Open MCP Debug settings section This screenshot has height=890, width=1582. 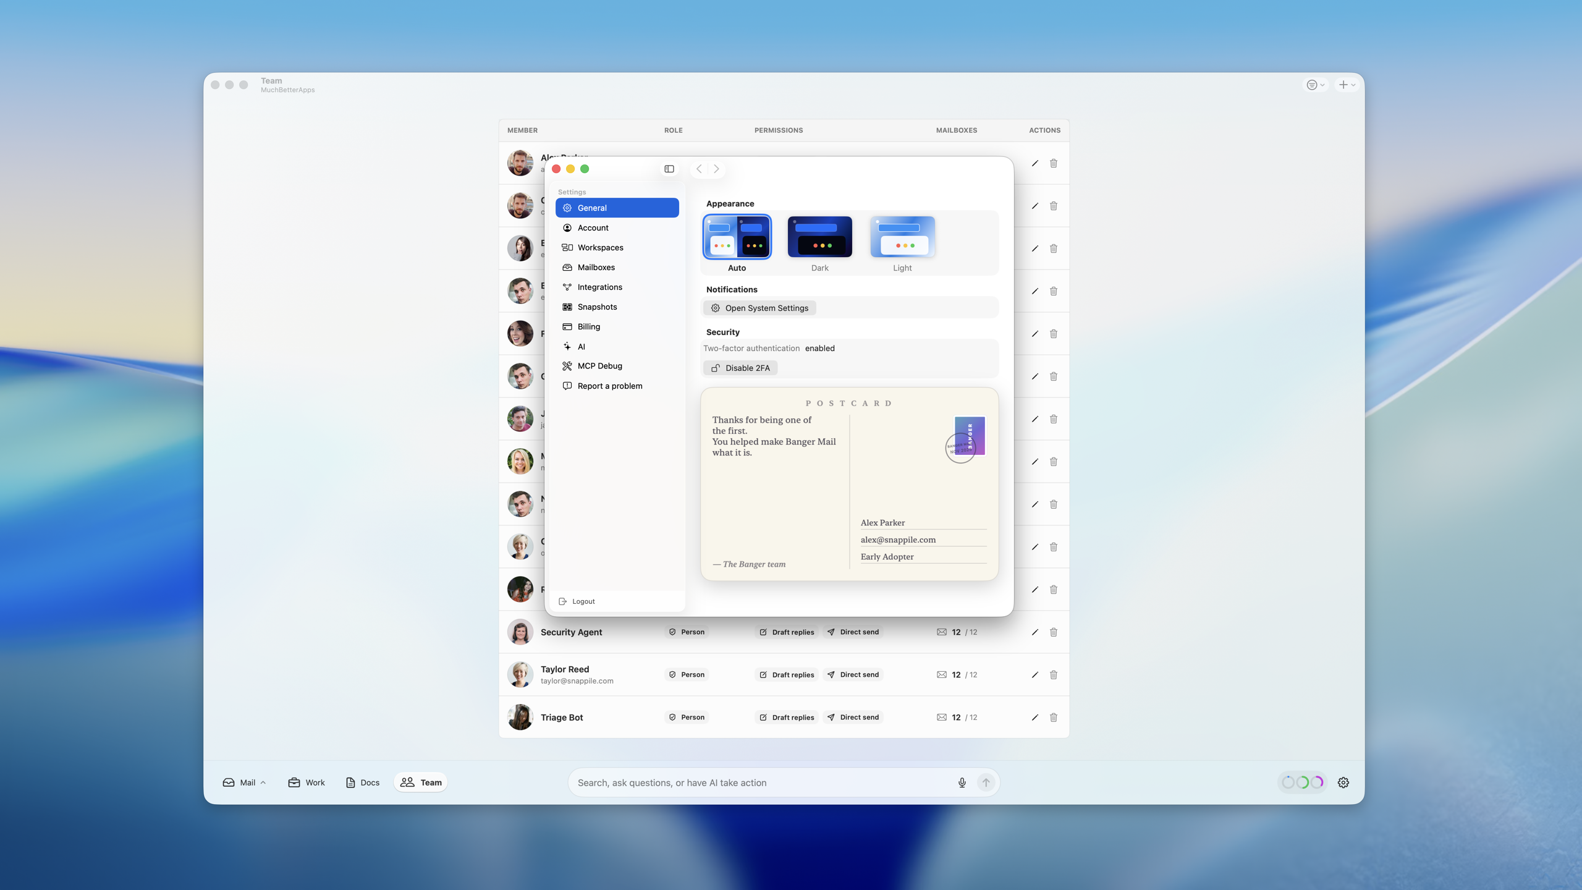click(x=617, y=366)
